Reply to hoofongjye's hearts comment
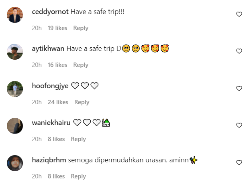The width and height of the screenshot is (249, 188). (82, 102)
